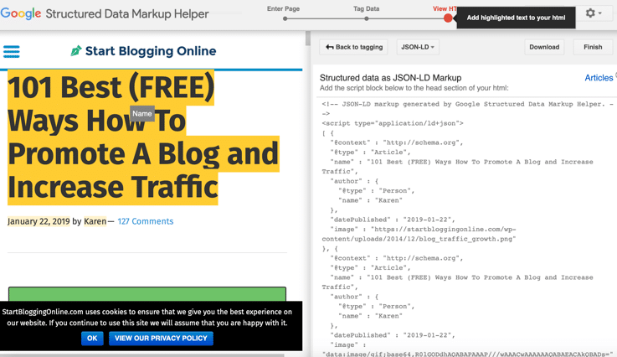
Task: Click the Download button
Action: point(544,47)
